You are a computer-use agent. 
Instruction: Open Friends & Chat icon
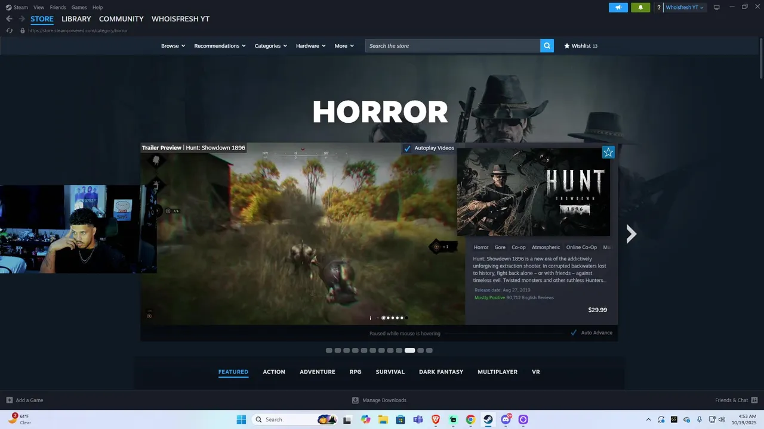(754, 400)
